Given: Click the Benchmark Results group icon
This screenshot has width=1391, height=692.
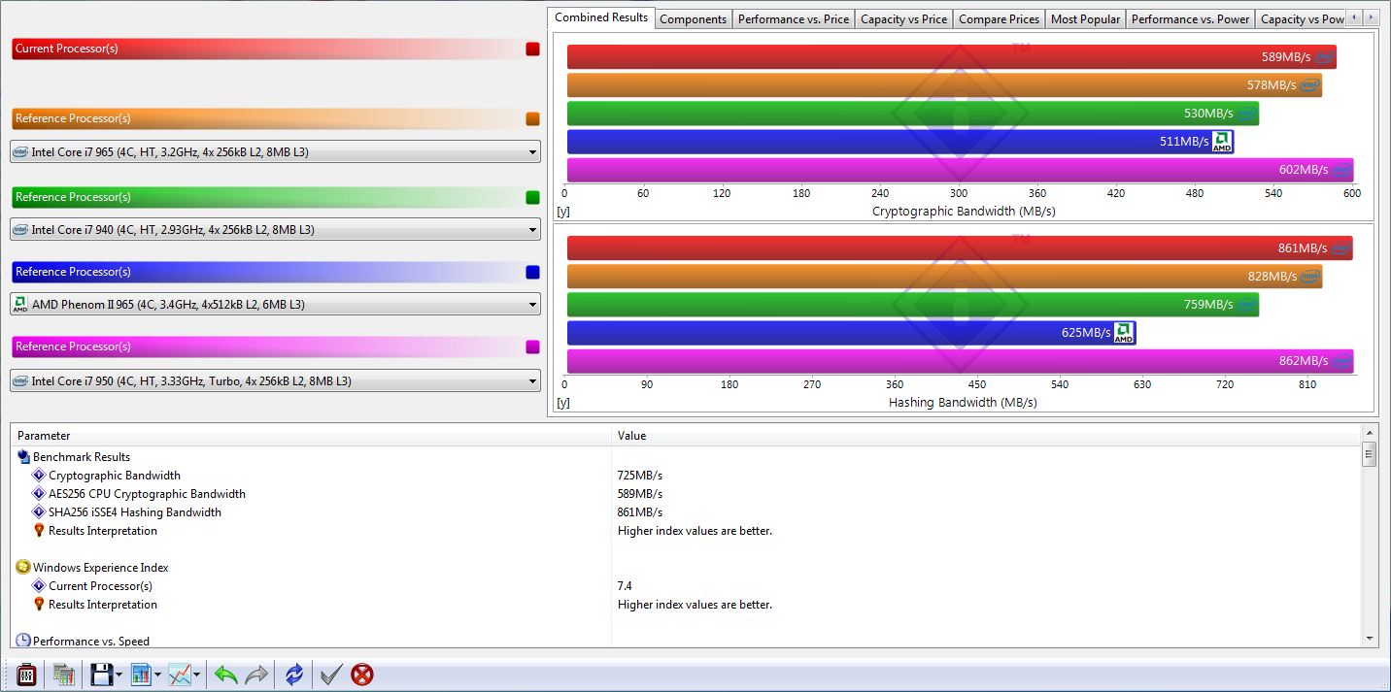Looking at the screenshot, I should pos(24,457).
